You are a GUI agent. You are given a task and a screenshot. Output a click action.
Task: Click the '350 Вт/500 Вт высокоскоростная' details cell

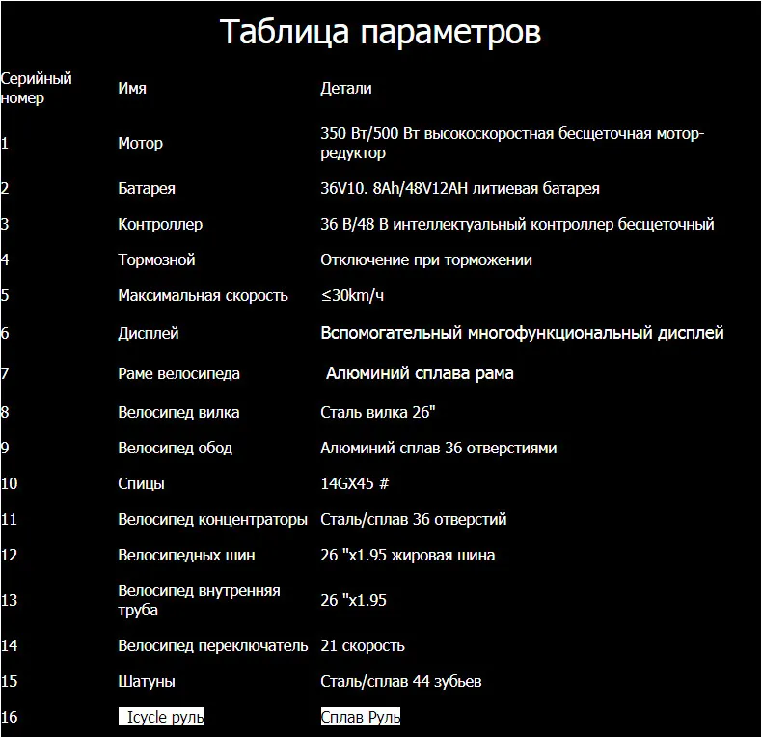(x=512, y=143)
